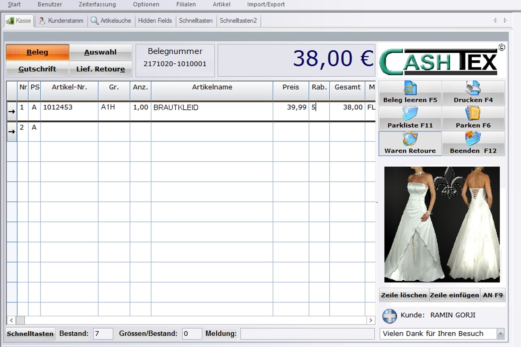Click the FL cell in row 1

371,111
